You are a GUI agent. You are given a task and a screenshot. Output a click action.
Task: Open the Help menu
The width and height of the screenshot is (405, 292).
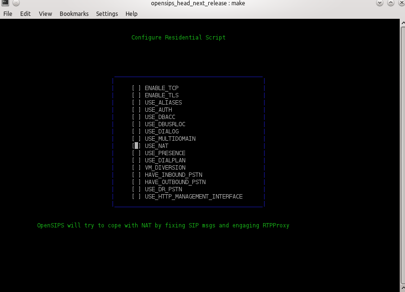tap(131, 14)
